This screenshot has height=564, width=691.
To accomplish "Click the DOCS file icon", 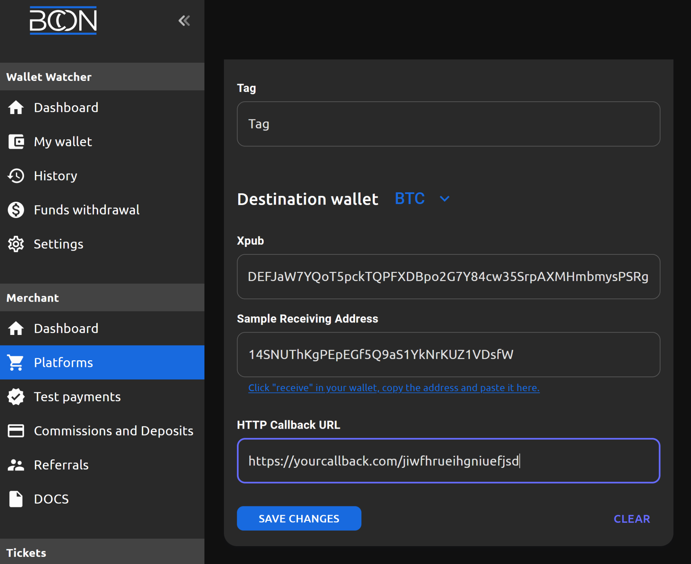I will tap(16, 499).
